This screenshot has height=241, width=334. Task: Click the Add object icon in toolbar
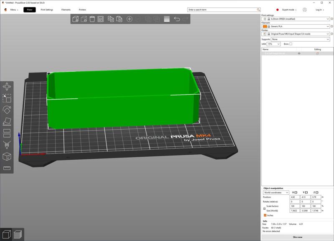(76, 19)
